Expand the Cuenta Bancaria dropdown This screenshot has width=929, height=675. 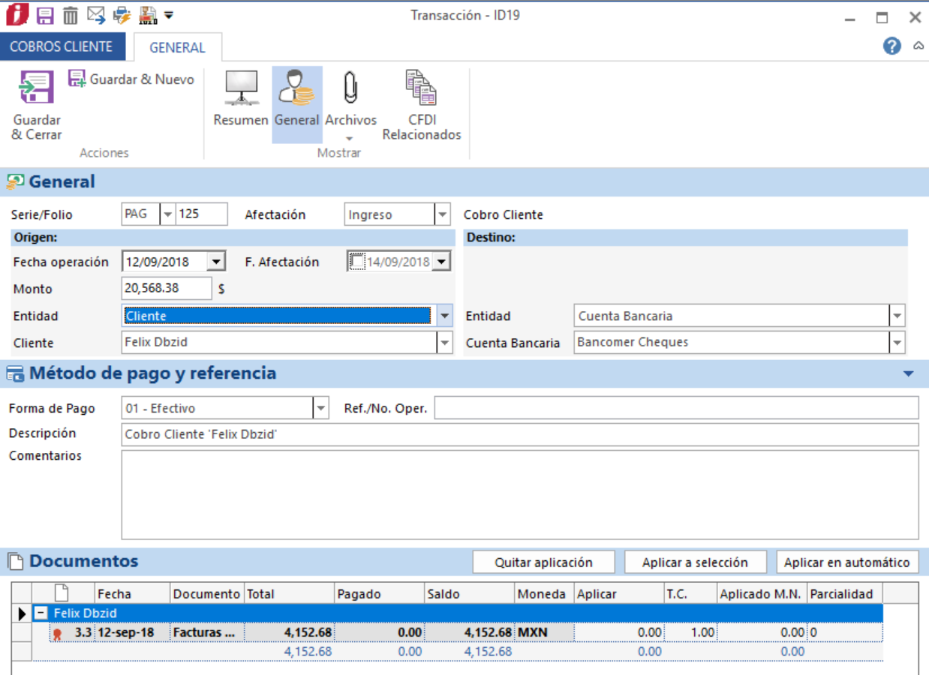(897, 343)
